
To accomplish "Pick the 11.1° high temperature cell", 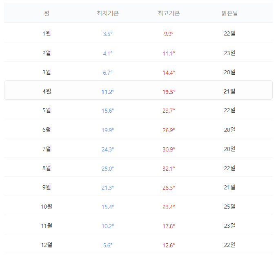I will click(x=169, y=53).
